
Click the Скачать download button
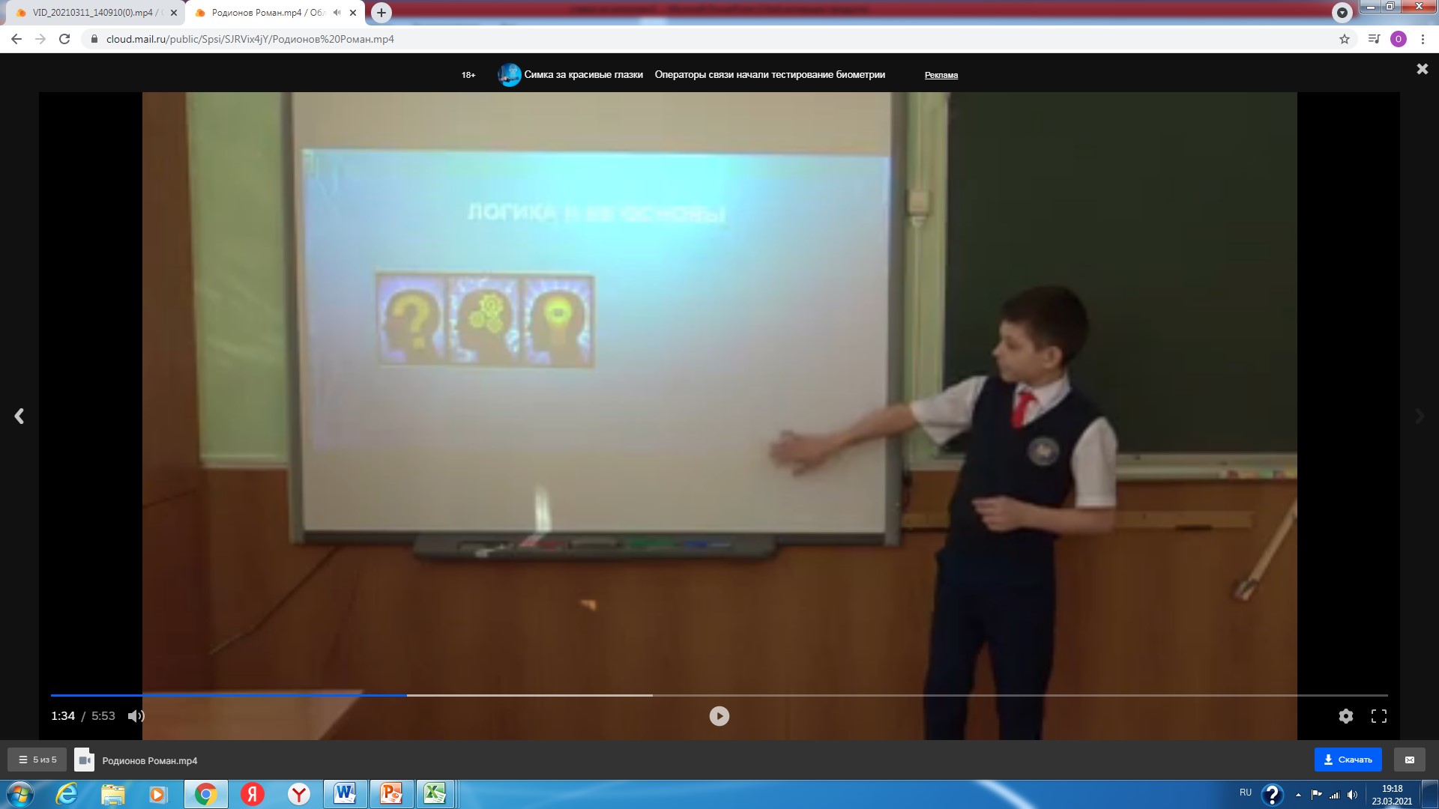1348,760
